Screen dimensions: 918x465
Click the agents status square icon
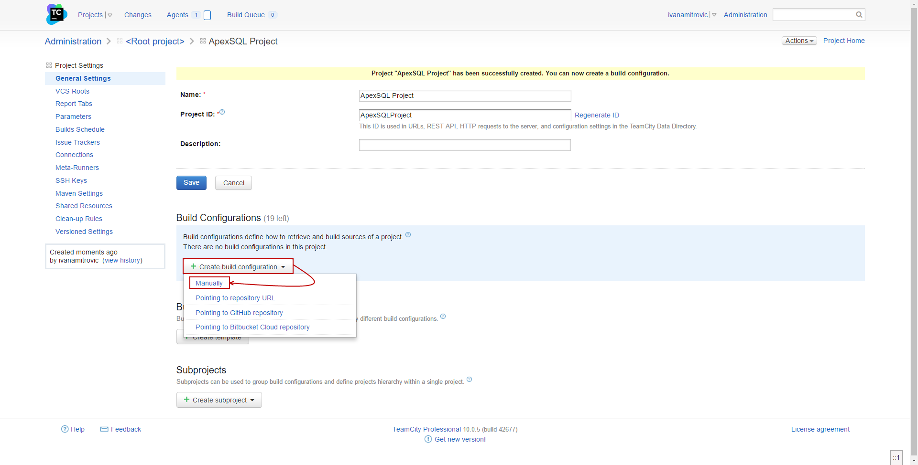click(208, 15)
